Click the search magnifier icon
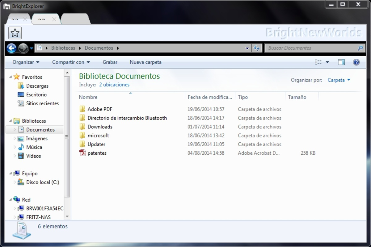Screen dimensions: 371x247 pyautogui.click(x=360, y=48)
